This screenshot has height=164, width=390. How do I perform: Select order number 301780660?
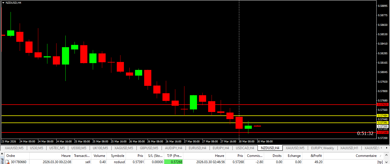(19, 162)
